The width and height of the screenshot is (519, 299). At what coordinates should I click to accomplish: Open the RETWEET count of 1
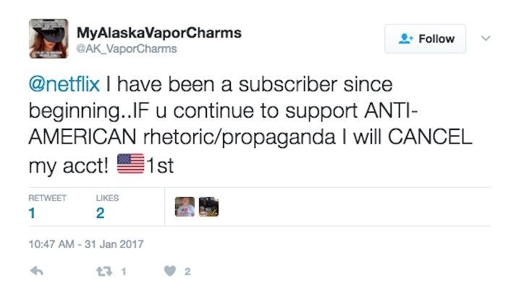click(x=32, y=213)
